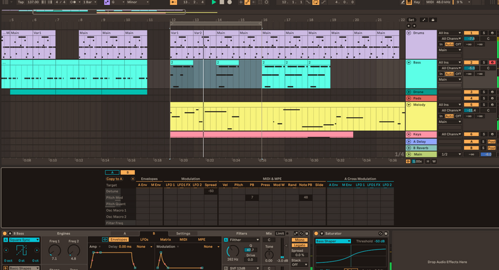Switch to the Settings tab in B Bass
Image resolution: width=499 pixels, height=270 pixels.
183,233
